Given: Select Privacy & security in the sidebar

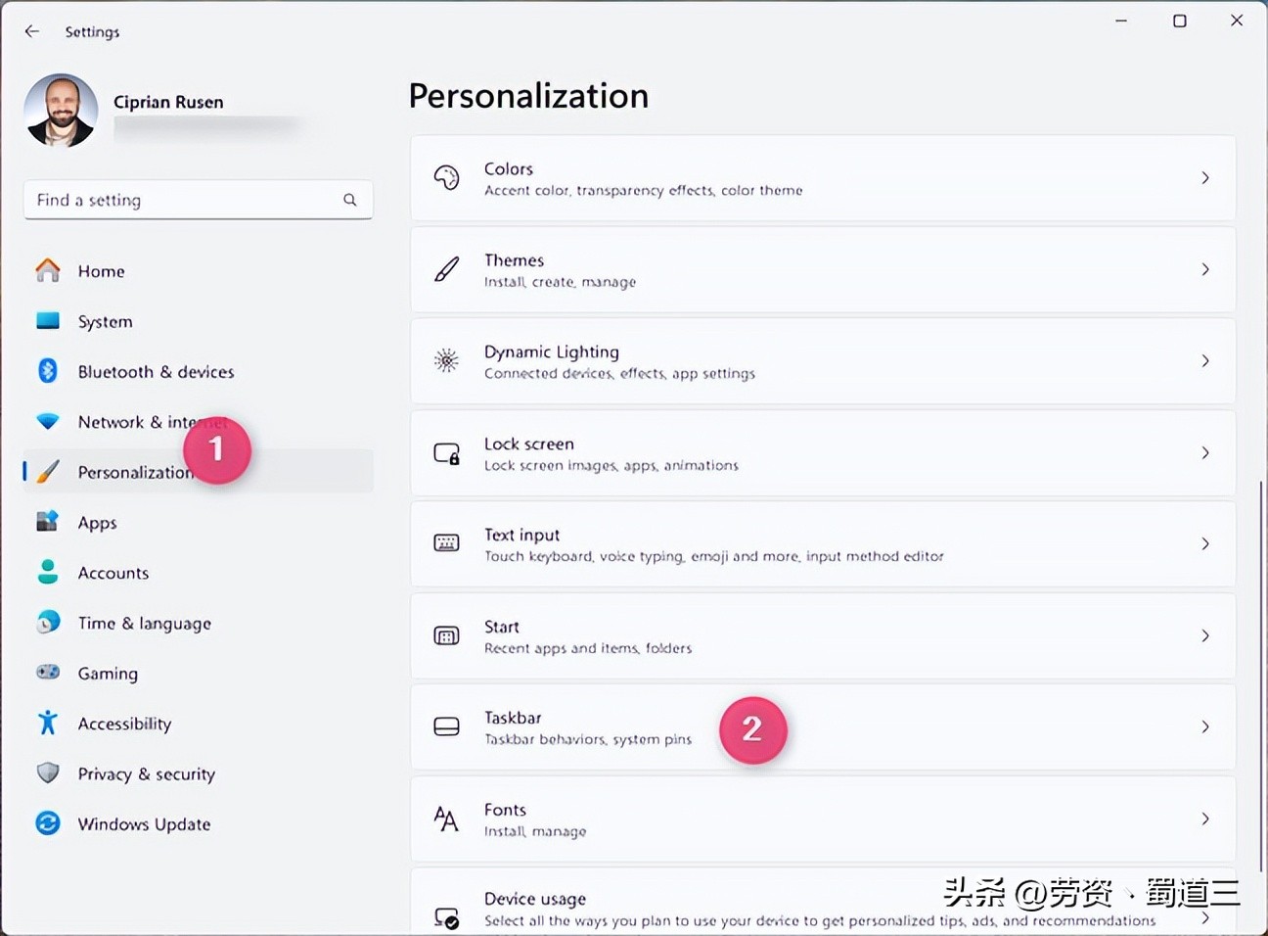Looking at the screenshot, I should pyautogui.click(x=146, y=773).
